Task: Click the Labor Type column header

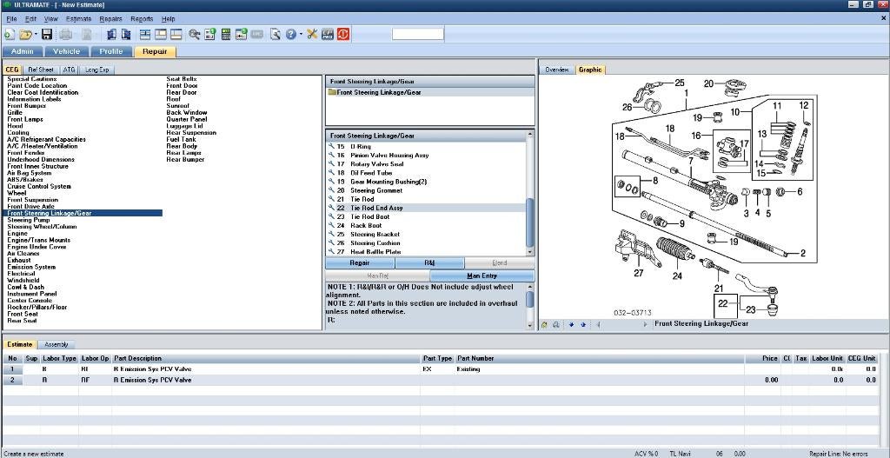Action: point(59,358)
